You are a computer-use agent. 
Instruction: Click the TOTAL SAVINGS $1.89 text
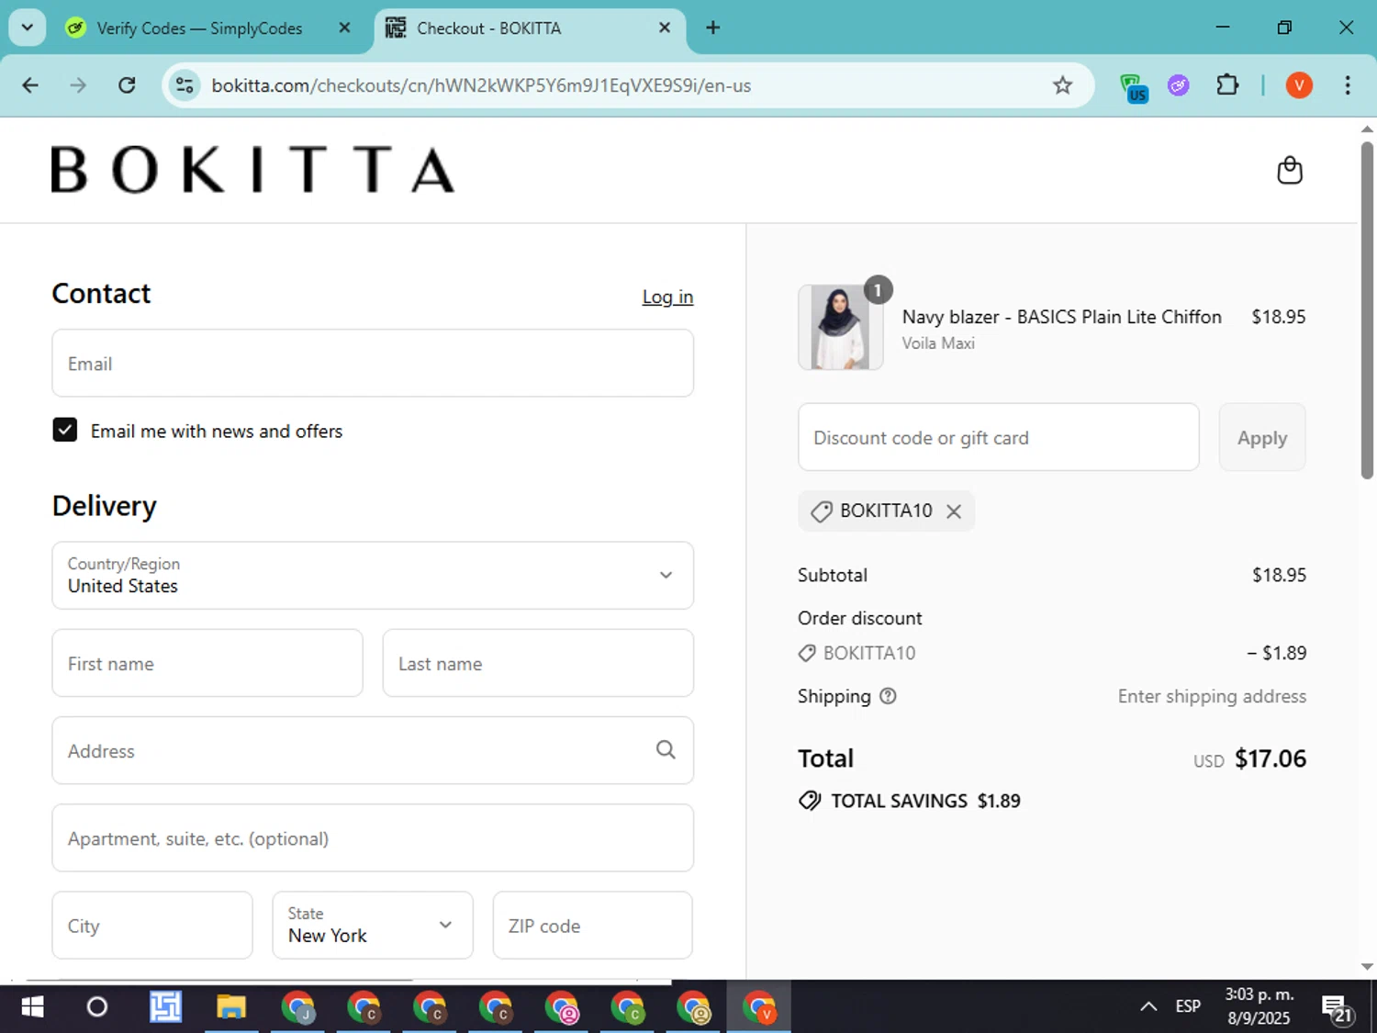coord(925,801)
